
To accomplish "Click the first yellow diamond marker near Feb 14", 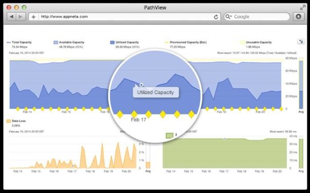I will point(18,109).
